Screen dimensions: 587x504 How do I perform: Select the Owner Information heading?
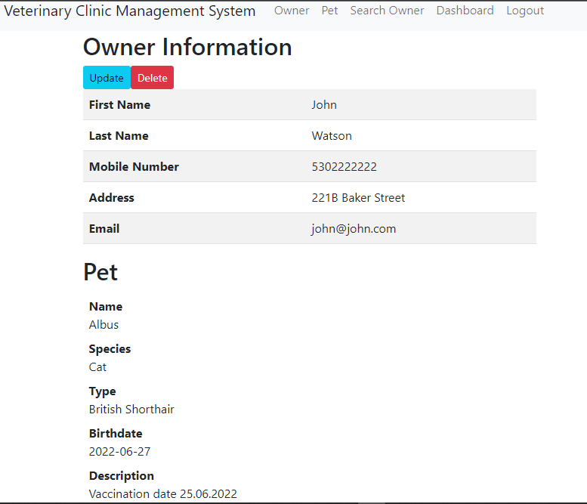pyautogui.click(x=187, y=47)
